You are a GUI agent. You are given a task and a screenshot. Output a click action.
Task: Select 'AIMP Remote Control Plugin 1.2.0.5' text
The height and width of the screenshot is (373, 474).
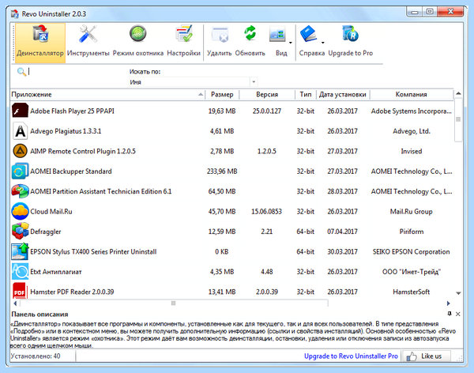pos(83,151)
